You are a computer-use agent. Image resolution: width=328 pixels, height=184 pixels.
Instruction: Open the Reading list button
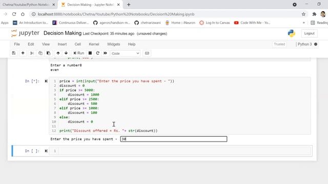point(319,22)
